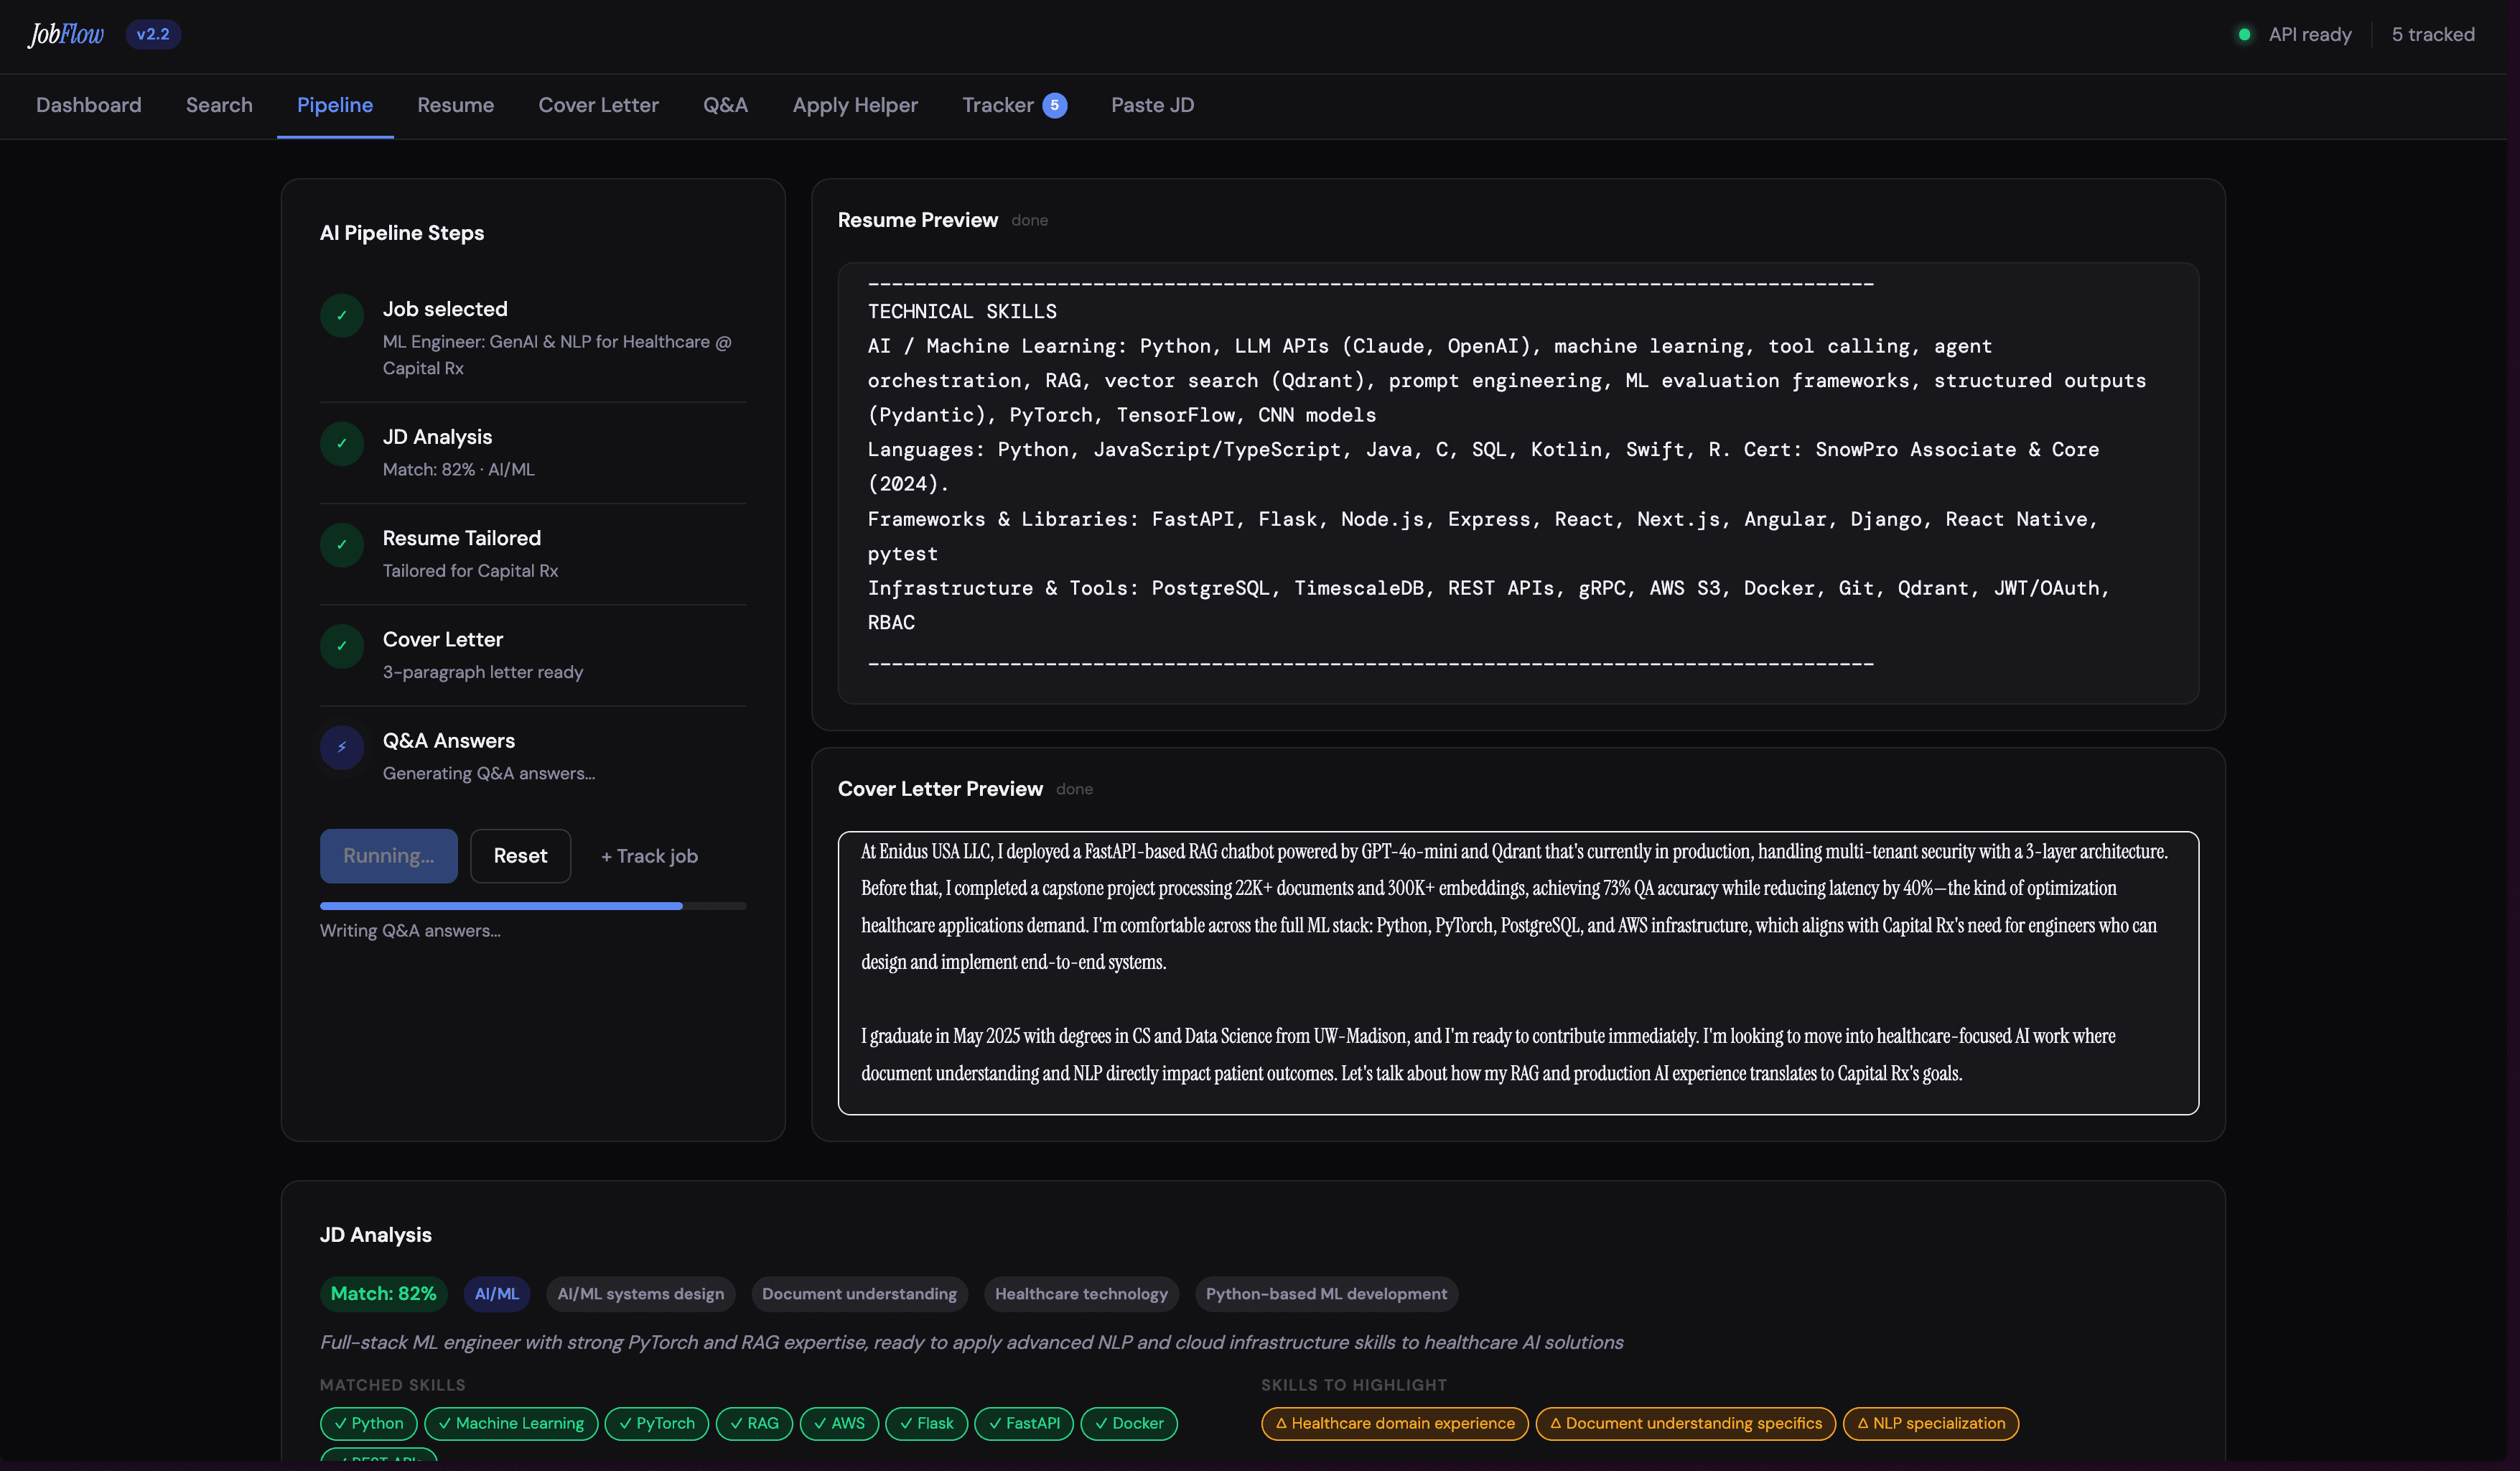Click the Python-based ML development tag

(1326, 1294)
